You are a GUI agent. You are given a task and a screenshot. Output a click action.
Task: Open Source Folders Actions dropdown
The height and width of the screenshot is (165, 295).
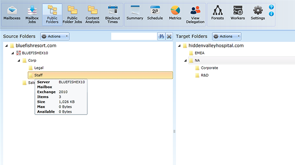(x=55, y=37)
